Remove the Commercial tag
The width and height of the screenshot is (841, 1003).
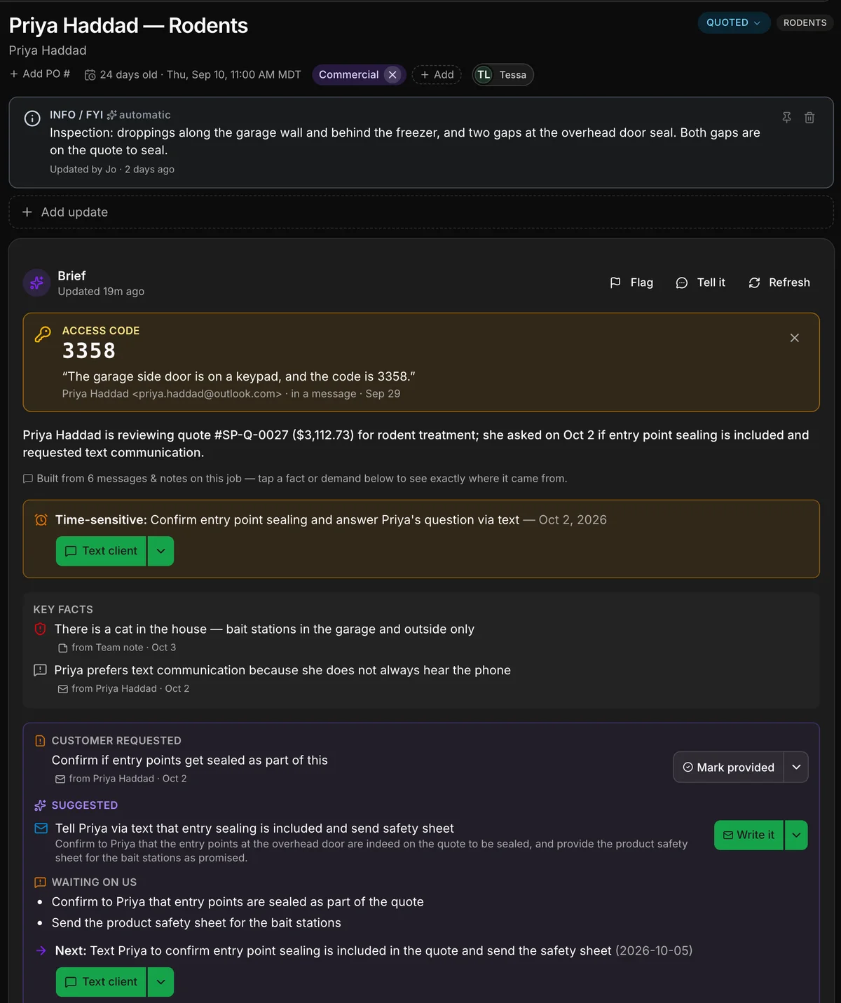pyautogui.click(x=392, y=75)
